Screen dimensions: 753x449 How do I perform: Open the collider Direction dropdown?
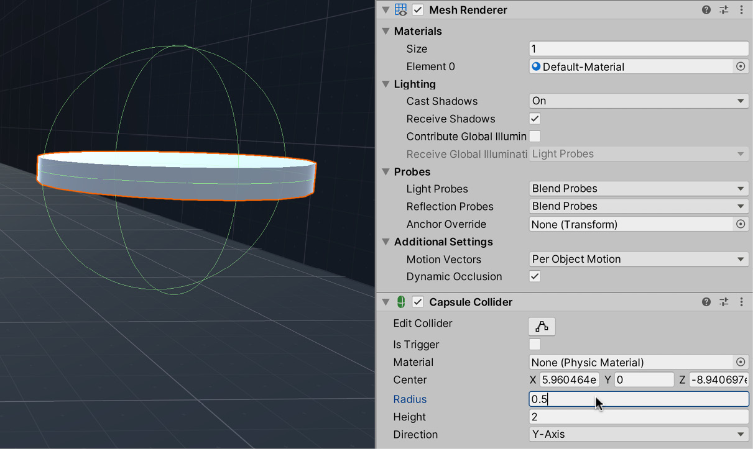639,435
